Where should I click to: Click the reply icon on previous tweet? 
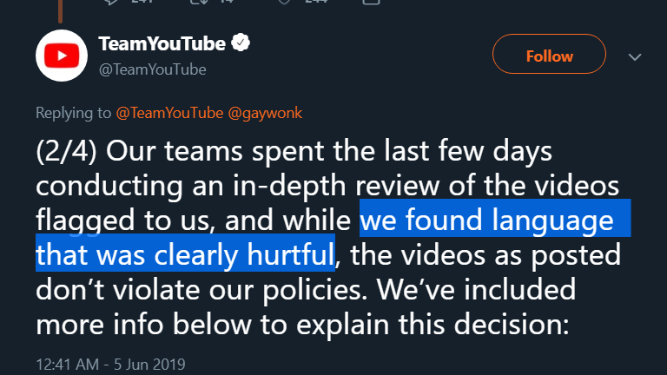click(x=110, y=1)
